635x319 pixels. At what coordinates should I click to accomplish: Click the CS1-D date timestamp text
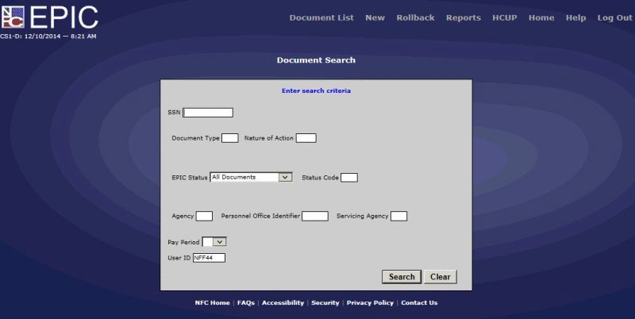click(x=48, y=36)
